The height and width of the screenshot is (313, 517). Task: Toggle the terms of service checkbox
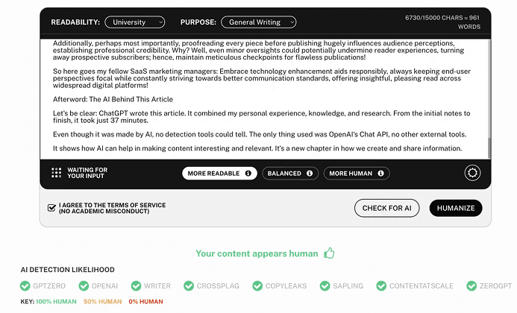pyautogui.click(x=51, y=208)
